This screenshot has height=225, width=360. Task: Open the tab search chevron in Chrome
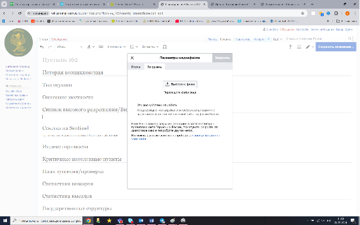tap(4, 4)
